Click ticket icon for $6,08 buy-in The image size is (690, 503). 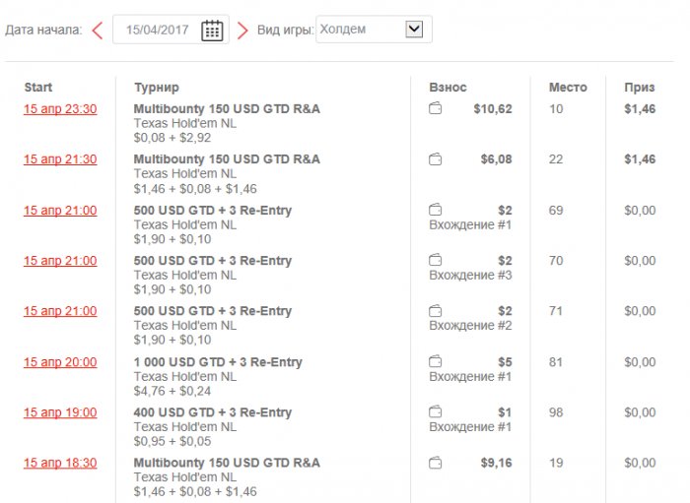pyautogui.click(x=435, y=159)
